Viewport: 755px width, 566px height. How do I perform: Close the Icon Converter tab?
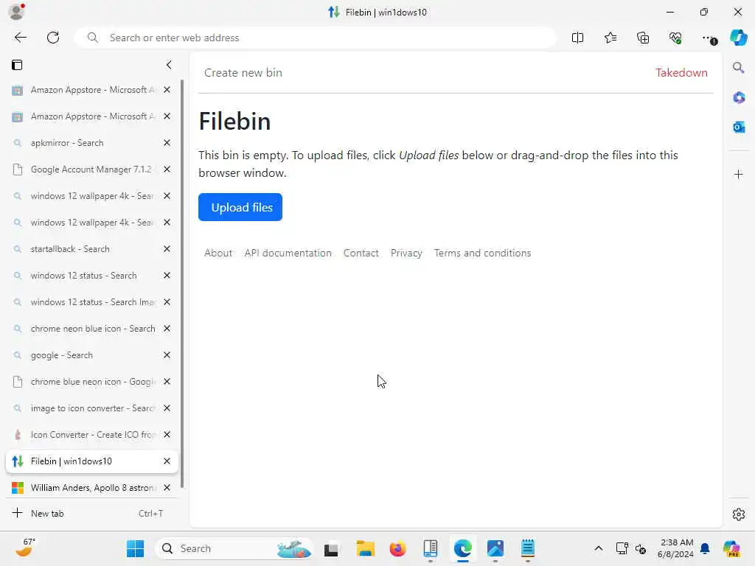167,435
